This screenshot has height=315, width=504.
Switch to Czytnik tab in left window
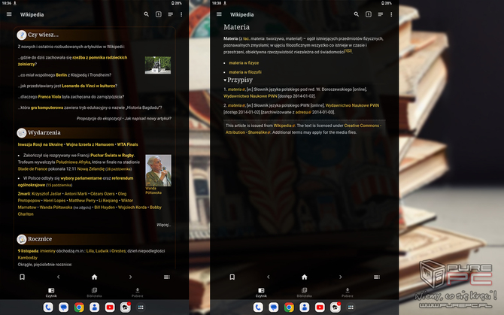(51, 292)
